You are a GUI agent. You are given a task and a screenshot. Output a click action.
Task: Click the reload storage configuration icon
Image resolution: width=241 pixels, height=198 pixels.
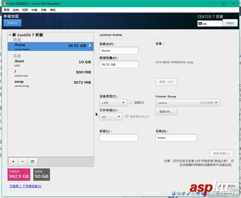point(32,161)
